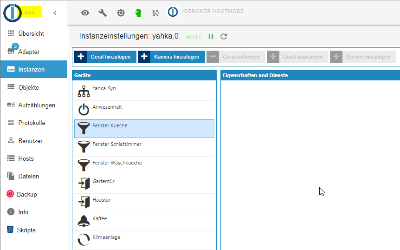The width and height of the screenshot is (400, 250).
Task: Open the Dateien section
Action: 34,176
